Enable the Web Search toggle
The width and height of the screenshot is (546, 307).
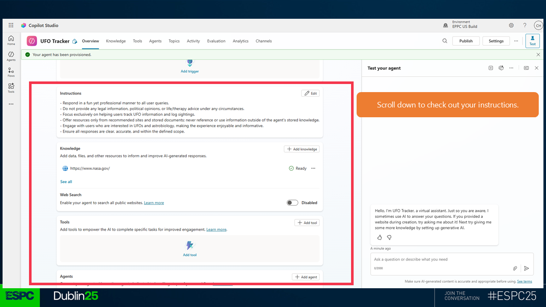pos(292,203)
